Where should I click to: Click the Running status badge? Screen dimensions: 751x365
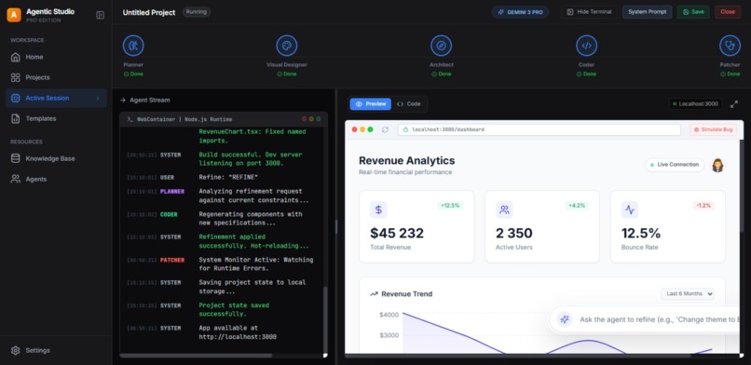pyautogui.click(x=196, y=12)
